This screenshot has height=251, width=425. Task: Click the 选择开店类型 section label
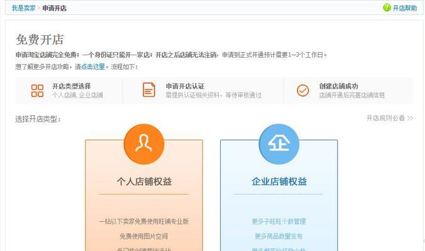pyautogui.click(x=38, y=119)
